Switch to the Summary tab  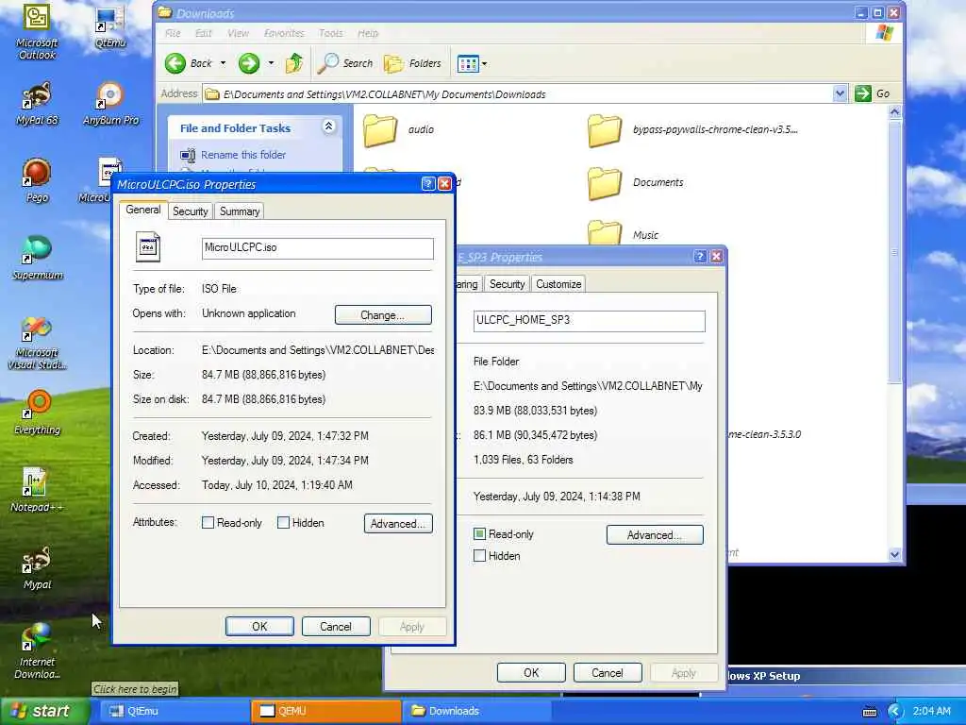coord(239,211)
